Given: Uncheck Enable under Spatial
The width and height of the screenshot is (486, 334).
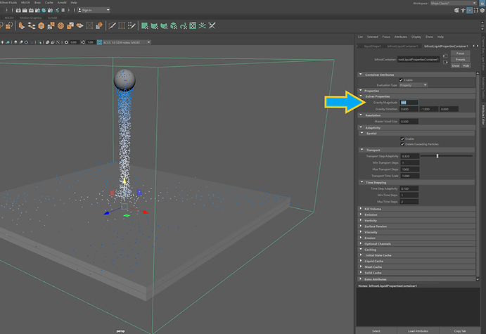Looking at the screenshot, I should click(402, 139).
